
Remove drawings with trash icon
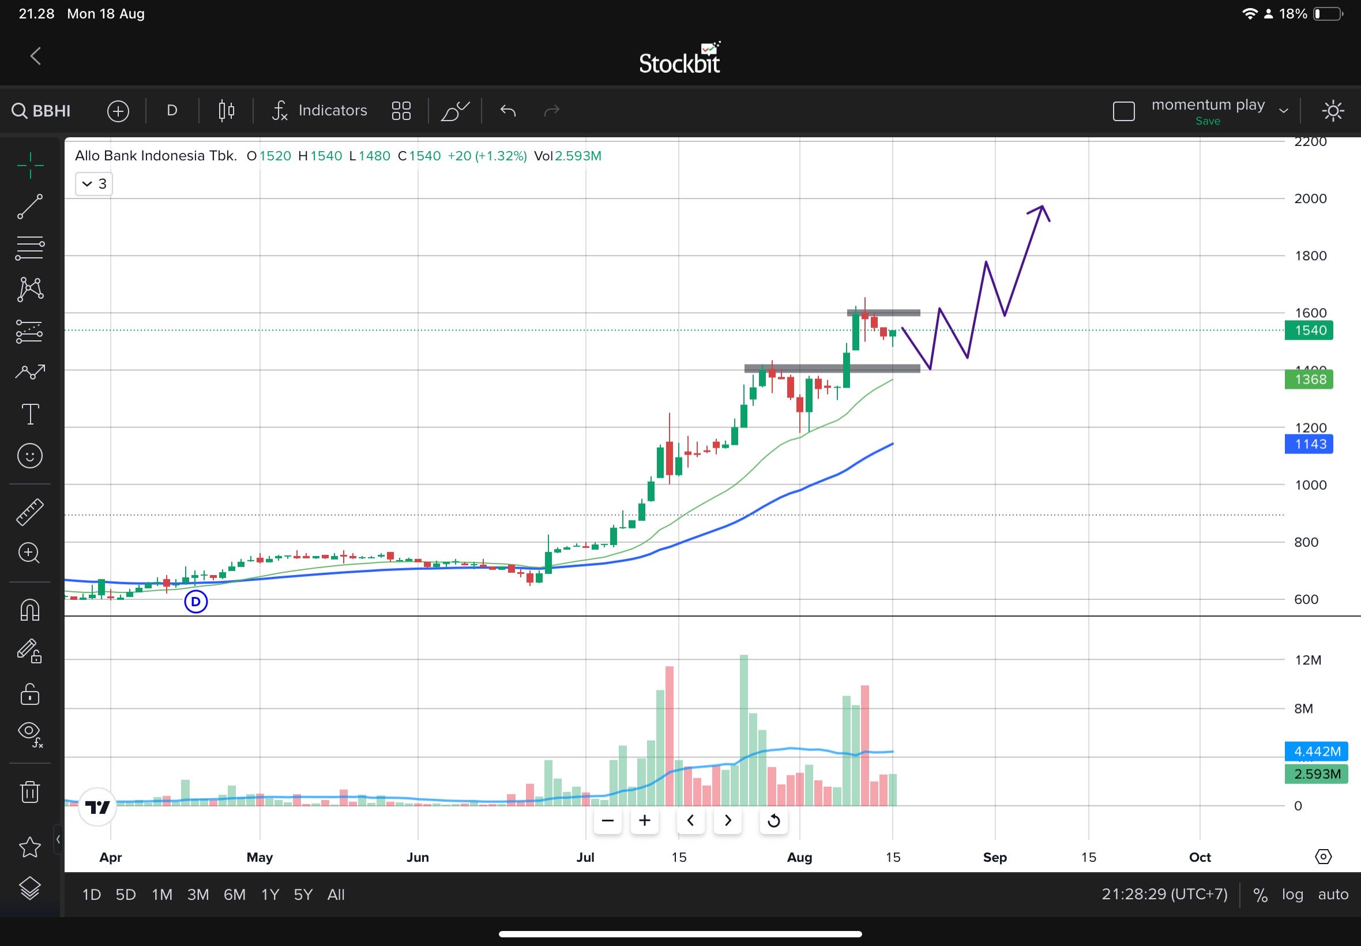point(30,791)
